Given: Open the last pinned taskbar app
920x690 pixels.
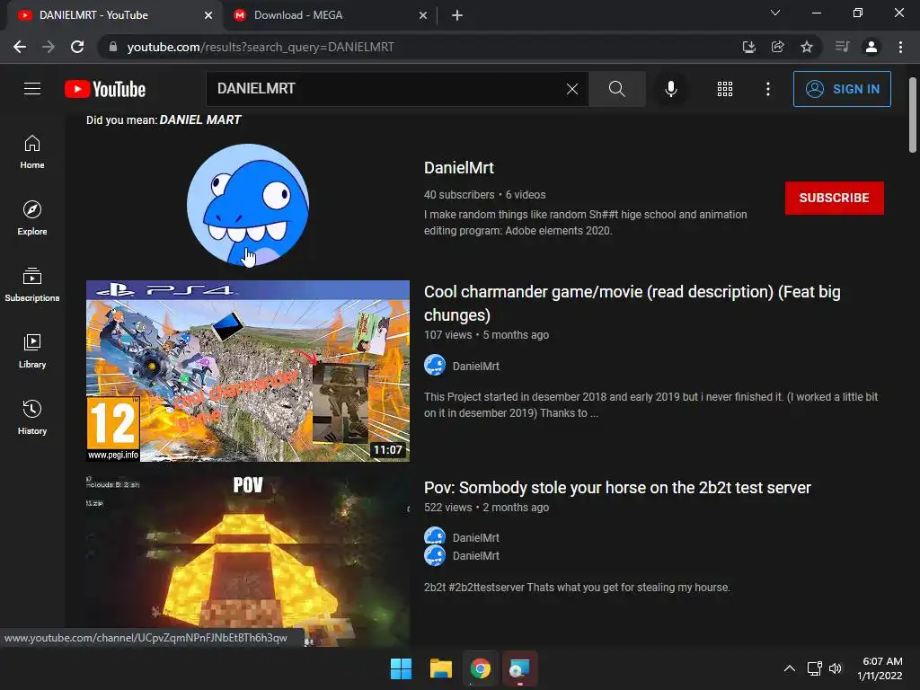Looking at the screenshot, I should tap(519, 668).
